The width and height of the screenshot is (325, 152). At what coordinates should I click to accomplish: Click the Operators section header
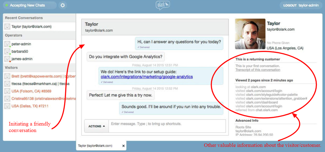pyautogui.click(x=39, y=35)
